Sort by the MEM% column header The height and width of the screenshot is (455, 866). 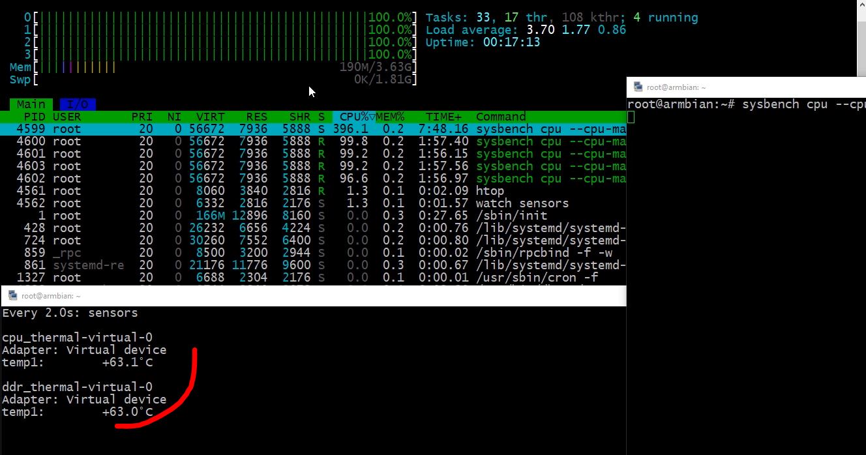[391, 117]
